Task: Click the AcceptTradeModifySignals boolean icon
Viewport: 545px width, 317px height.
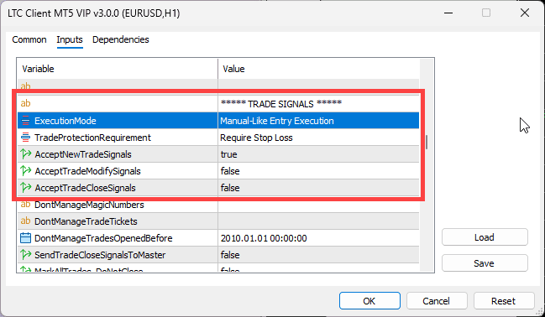Action: (x=26, y=171)
